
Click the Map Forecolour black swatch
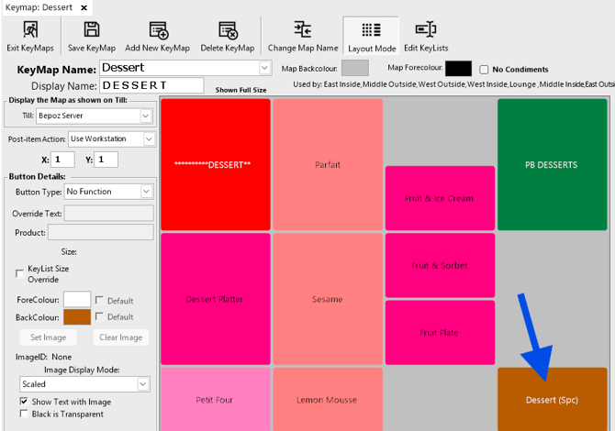click(458, 68)
